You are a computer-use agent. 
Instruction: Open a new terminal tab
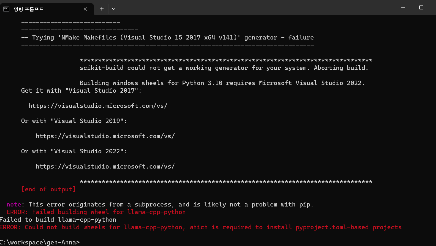click(x=102, y=9)
